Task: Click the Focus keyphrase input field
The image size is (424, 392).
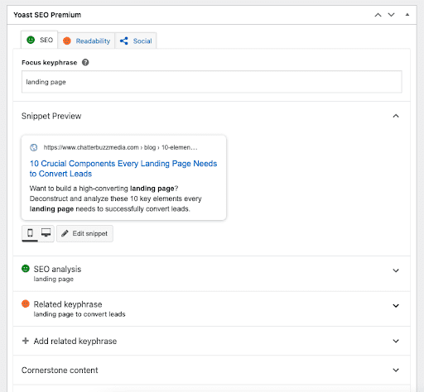Action: [212, 82]
